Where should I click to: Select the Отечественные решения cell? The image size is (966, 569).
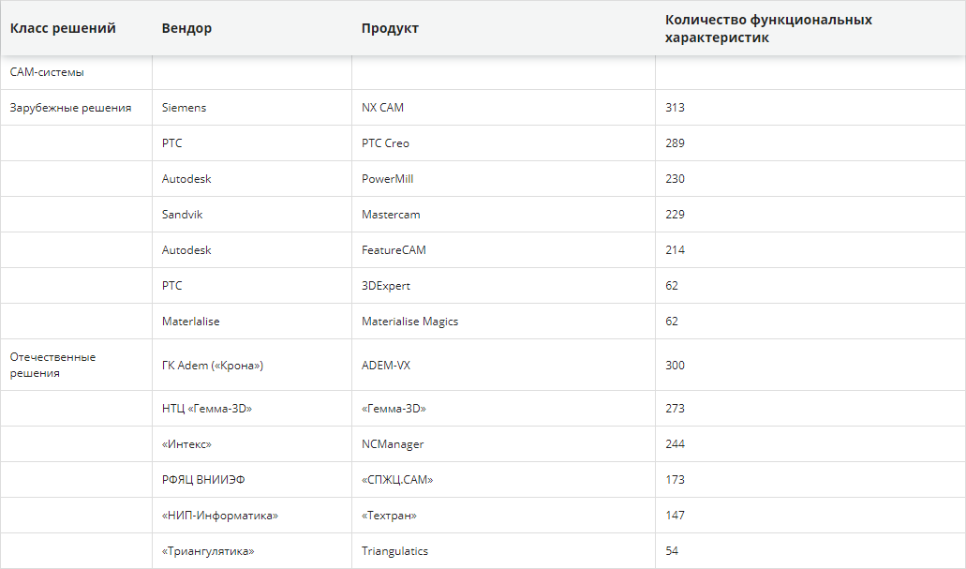click(x=77, y=365)
